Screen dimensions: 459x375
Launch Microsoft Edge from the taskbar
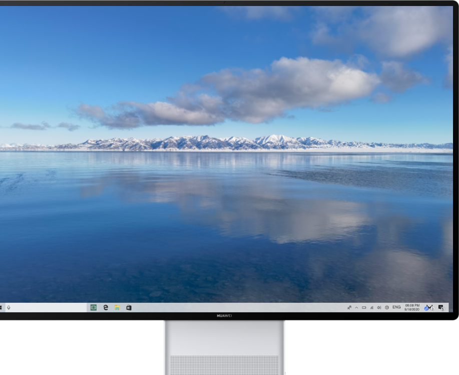(106, 307)
